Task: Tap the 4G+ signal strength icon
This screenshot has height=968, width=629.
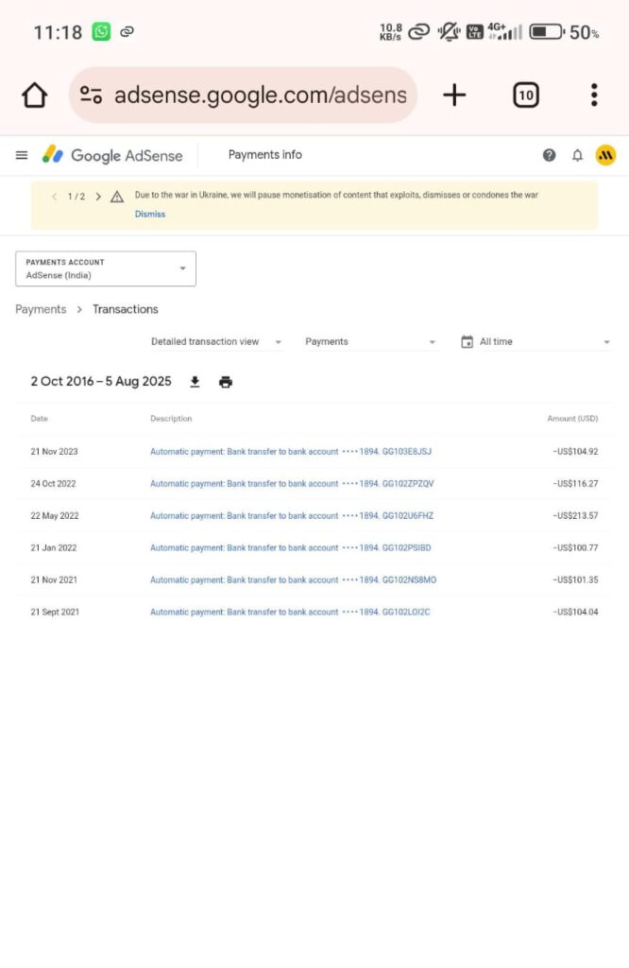Action: 504,31
